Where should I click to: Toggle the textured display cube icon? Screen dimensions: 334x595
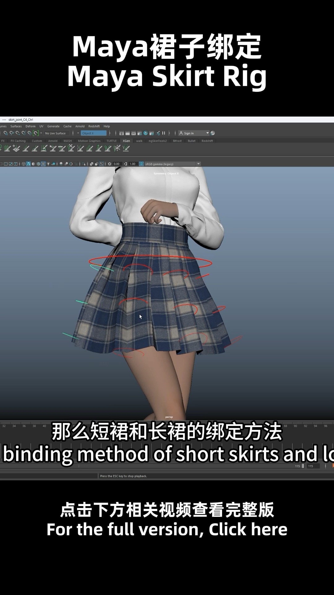coord(38,164)
